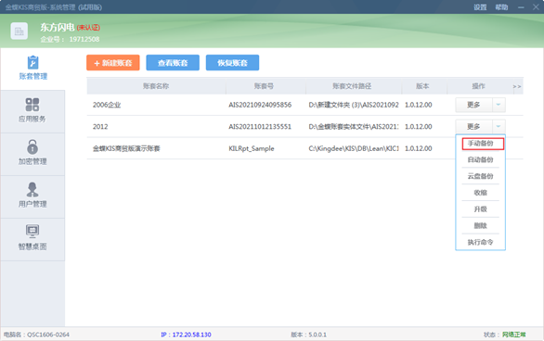Close the system management window
The width and height of the screenshot is (544, 341).
[536, 7]
